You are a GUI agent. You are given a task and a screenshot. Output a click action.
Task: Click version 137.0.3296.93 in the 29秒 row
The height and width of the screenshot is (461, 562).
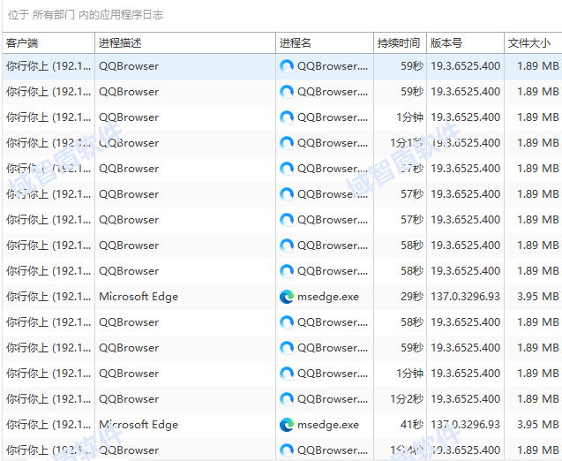point(465,297)
